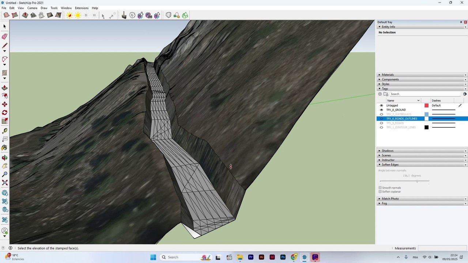Choose the Line pencil tool
The height and width of the screenshot is (263, 468).
click(5, 46)
